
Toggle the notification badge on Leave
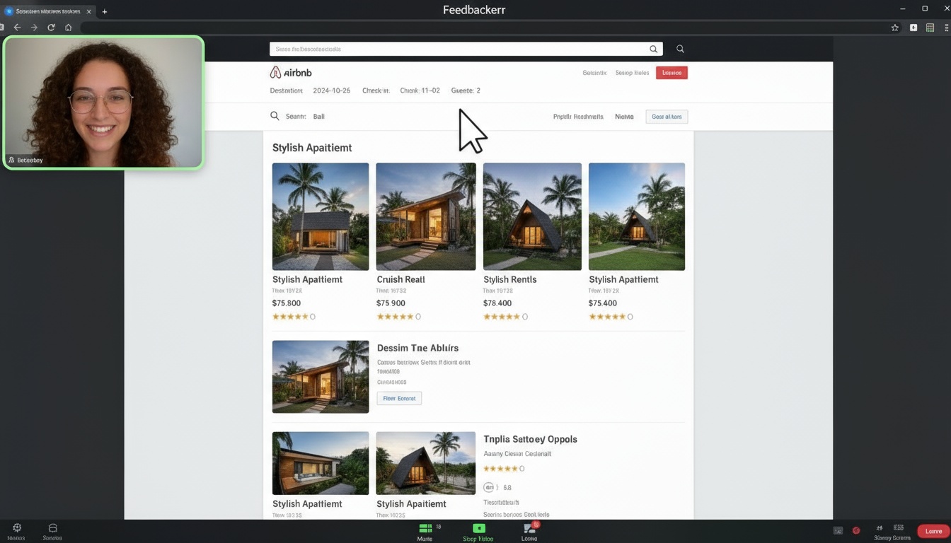pyautogui.click(x=536, y=524)
